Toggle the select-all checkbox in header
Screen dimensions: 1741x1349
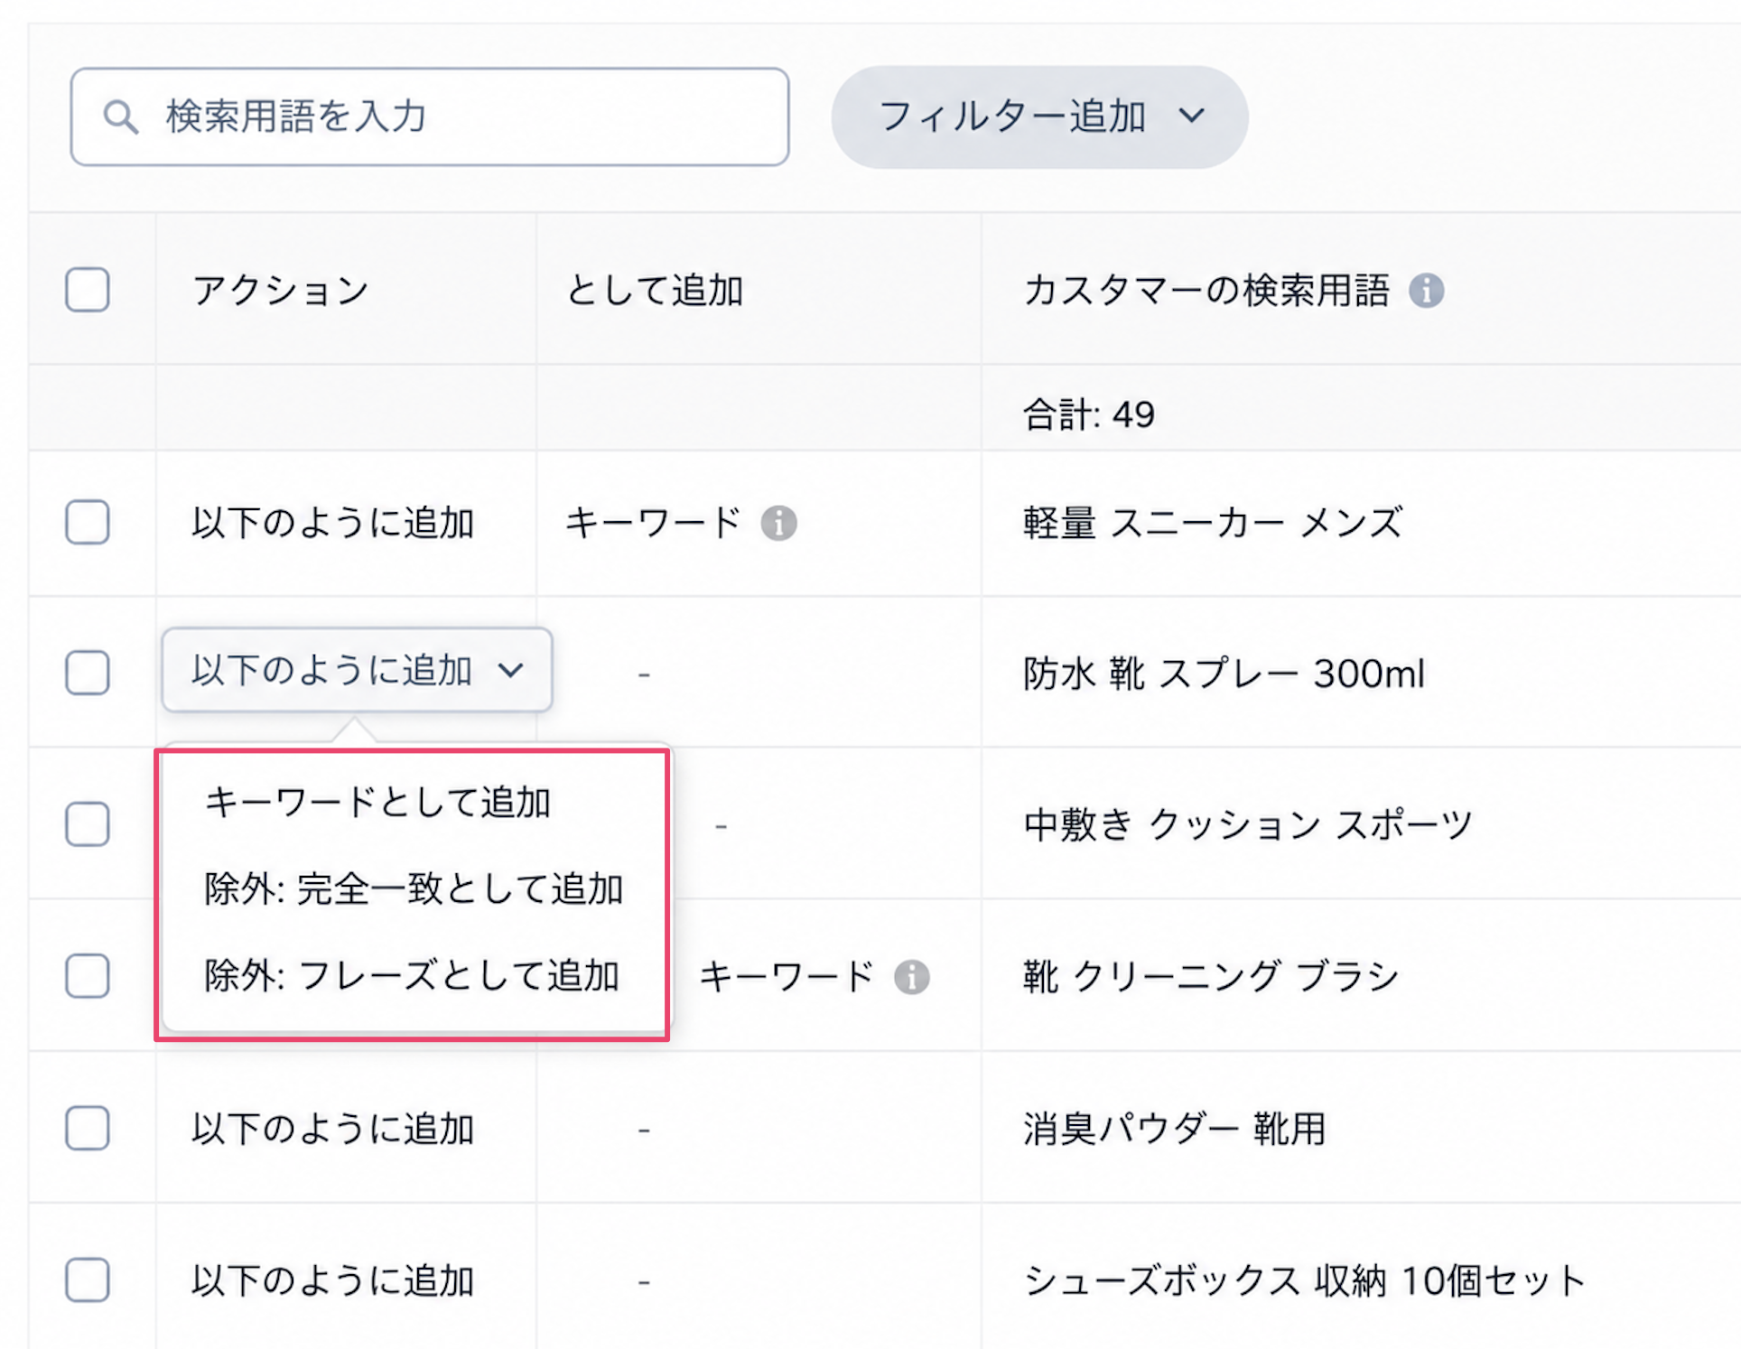pos(88,290)
